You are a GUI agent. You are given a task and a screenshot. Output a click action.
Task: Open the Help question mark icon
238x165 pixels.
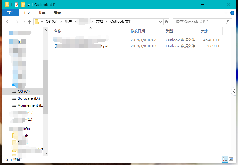[x=232, y=13]
